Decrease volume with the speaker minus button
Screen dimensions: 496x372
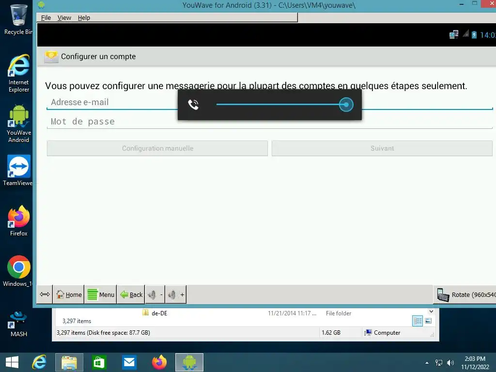155,294
